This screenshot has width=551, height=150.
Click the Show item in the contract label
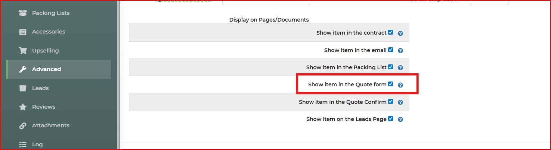[x=352, y=33]
